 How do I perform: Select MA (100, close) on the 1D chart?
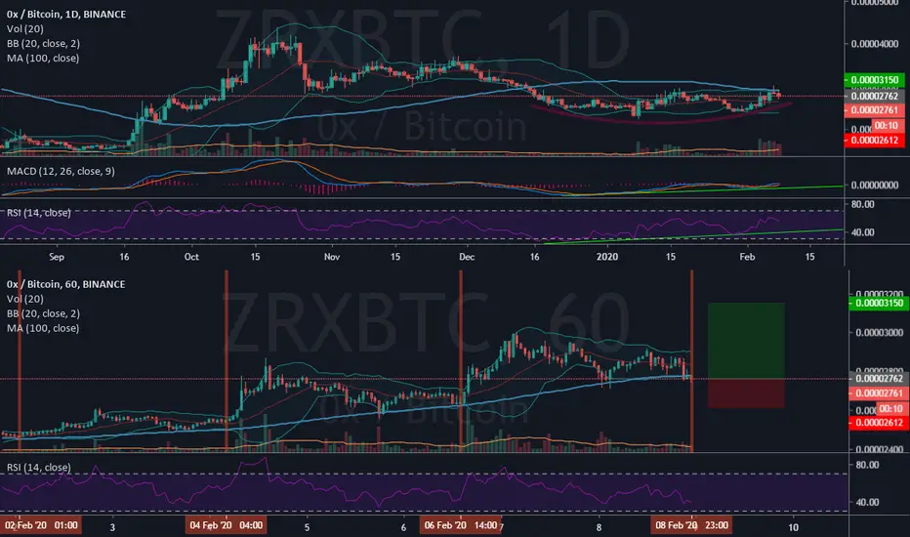pyautogui.click(x=43, y=58)
